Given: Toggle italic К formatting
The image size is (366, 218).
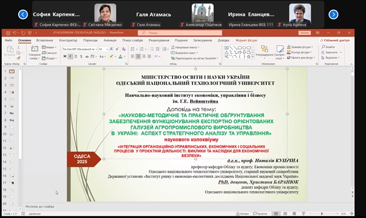Looking at the screenshot, I should click(70, 56).
